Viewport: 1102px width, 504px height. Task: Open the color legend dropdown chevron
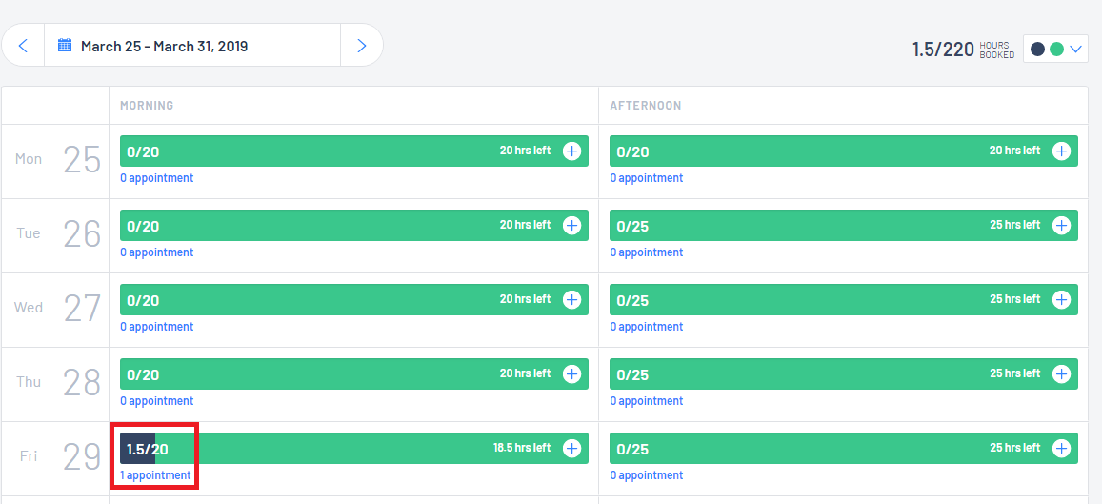point(1076,50)
